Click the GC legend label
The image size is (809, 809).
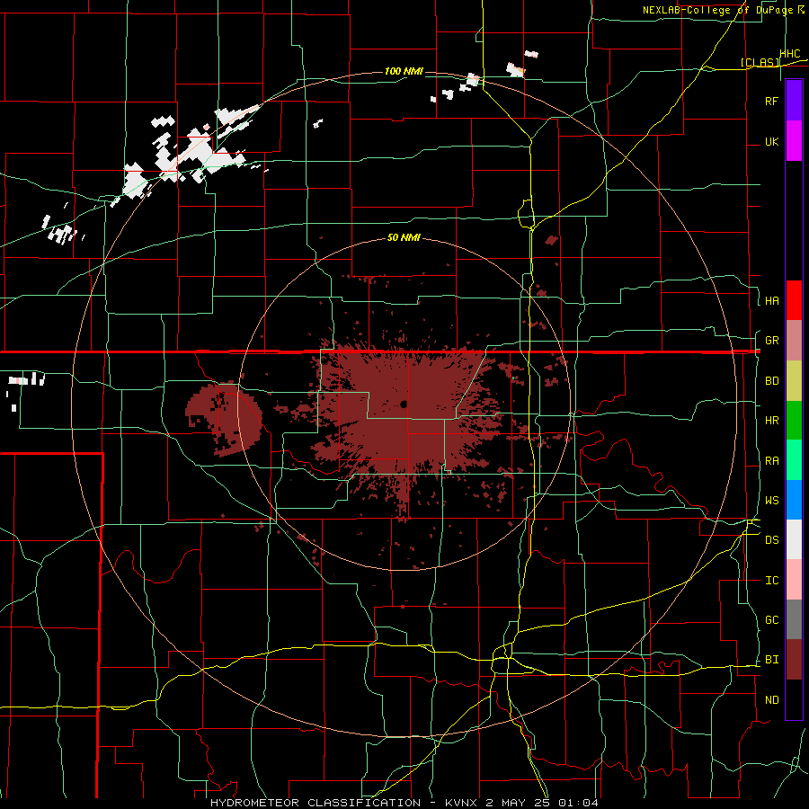[x=771, y=620]
